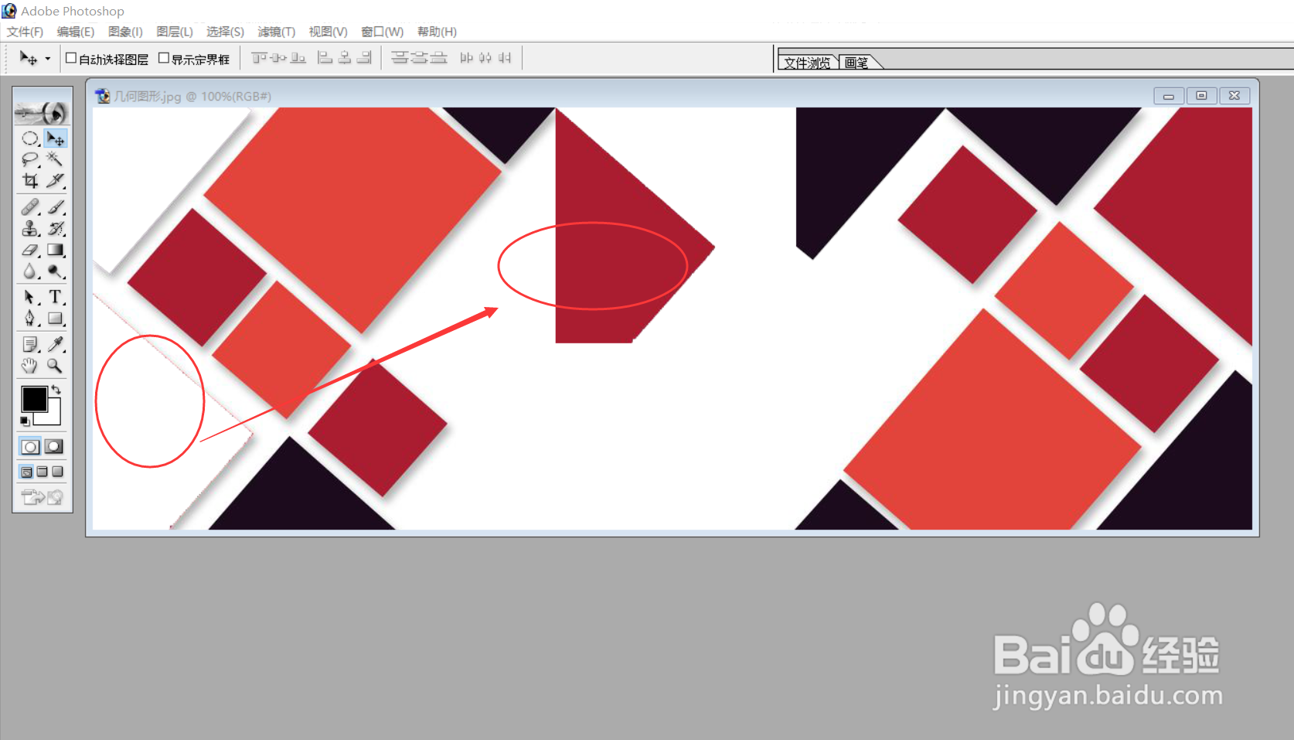Select the Type tool
This screenshot has width=1294, height=740.
pyautogui.click(x=55, y=297)
